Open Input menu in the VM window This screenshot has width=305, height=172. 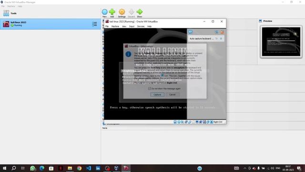[132, 26]
